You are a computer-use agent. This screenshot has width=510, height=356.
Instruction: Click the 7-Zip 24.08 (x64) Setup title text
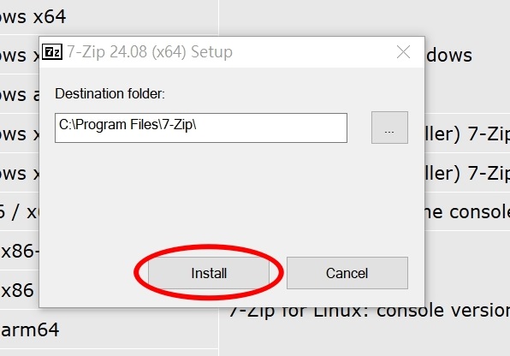[150, 52]
